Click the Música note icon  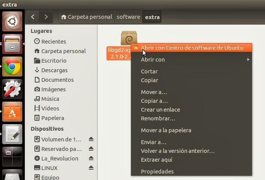click(37, 99)
